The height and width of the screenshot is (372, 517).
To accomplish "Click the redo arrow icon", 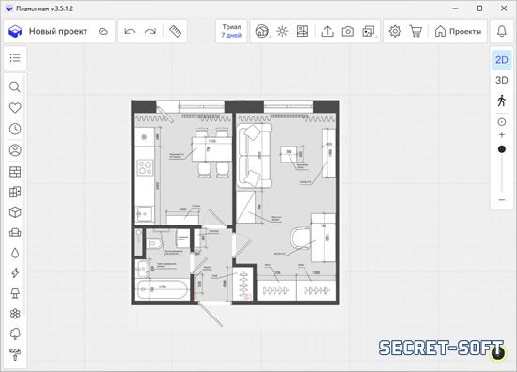I will click(x=150, y=31).
